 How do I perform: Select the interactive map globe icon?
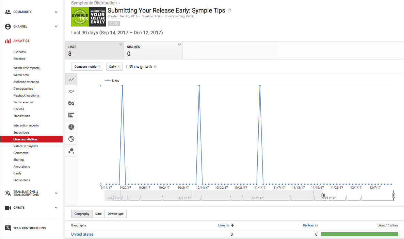[x=71, y=139]
